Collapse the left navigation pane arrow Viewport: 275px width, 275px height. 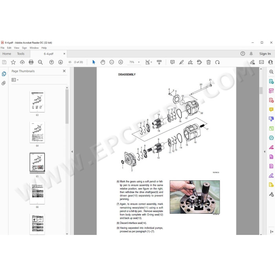click(72, 152)
